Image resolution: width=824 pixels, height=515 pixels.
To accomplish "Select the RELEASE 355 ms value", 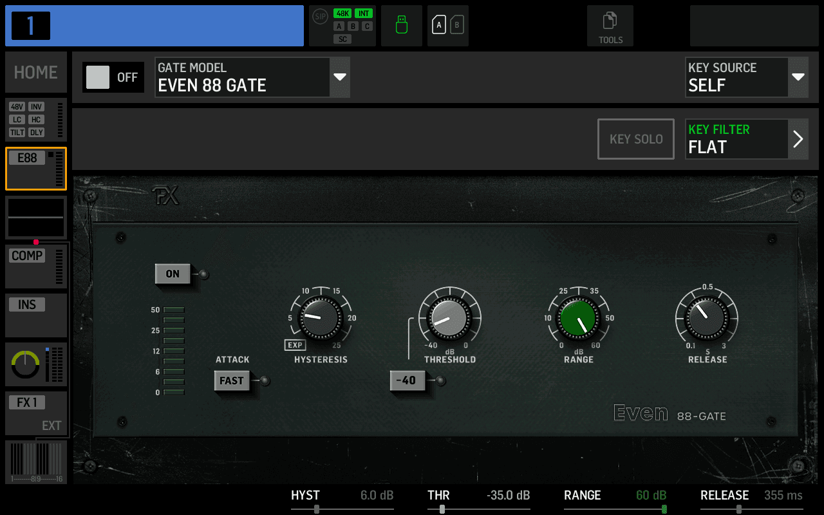I will click(x=783, y=495).
